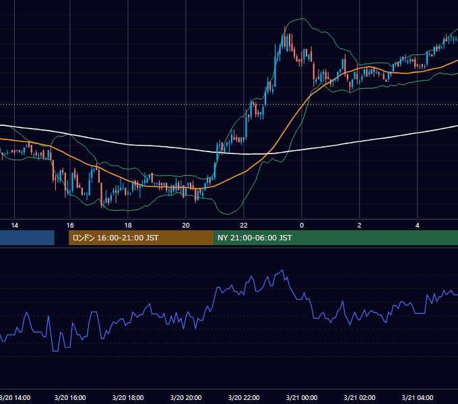Click the '3/20 18:00' indicator axis label
The image size is (458, 404).
click(x=128, y=398)
